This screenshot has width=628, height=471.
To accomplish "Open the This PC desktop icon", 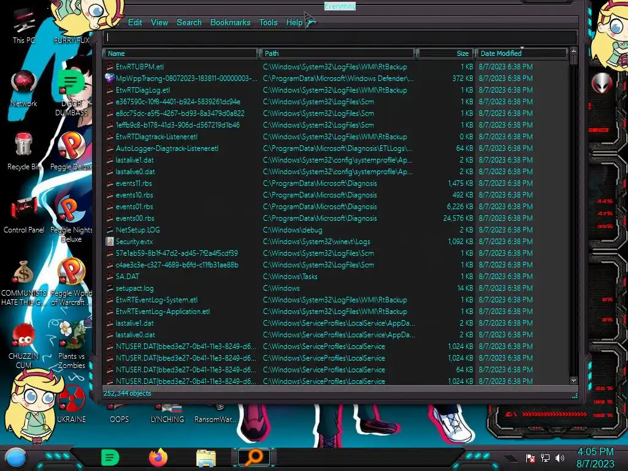I will click(x=24, y=26).
